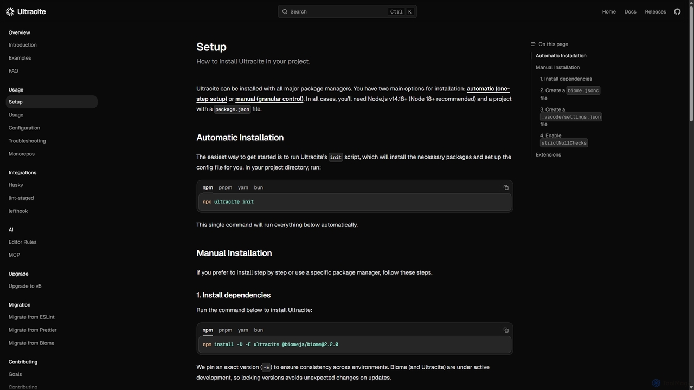This screenshot has height=390, width=694.
Task: Select yarn tab in Automatic Installation block
Action: coord(243,187)
